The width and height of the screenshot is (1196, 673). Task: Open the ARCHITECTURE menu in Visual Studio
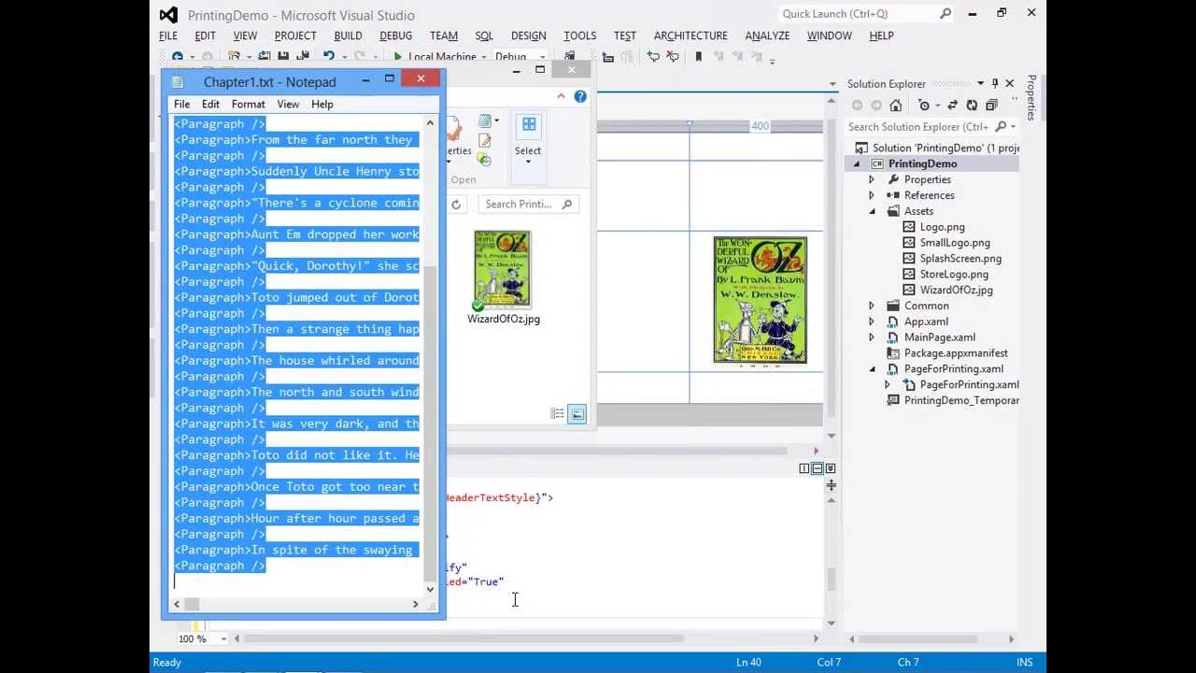coord(691,36)
